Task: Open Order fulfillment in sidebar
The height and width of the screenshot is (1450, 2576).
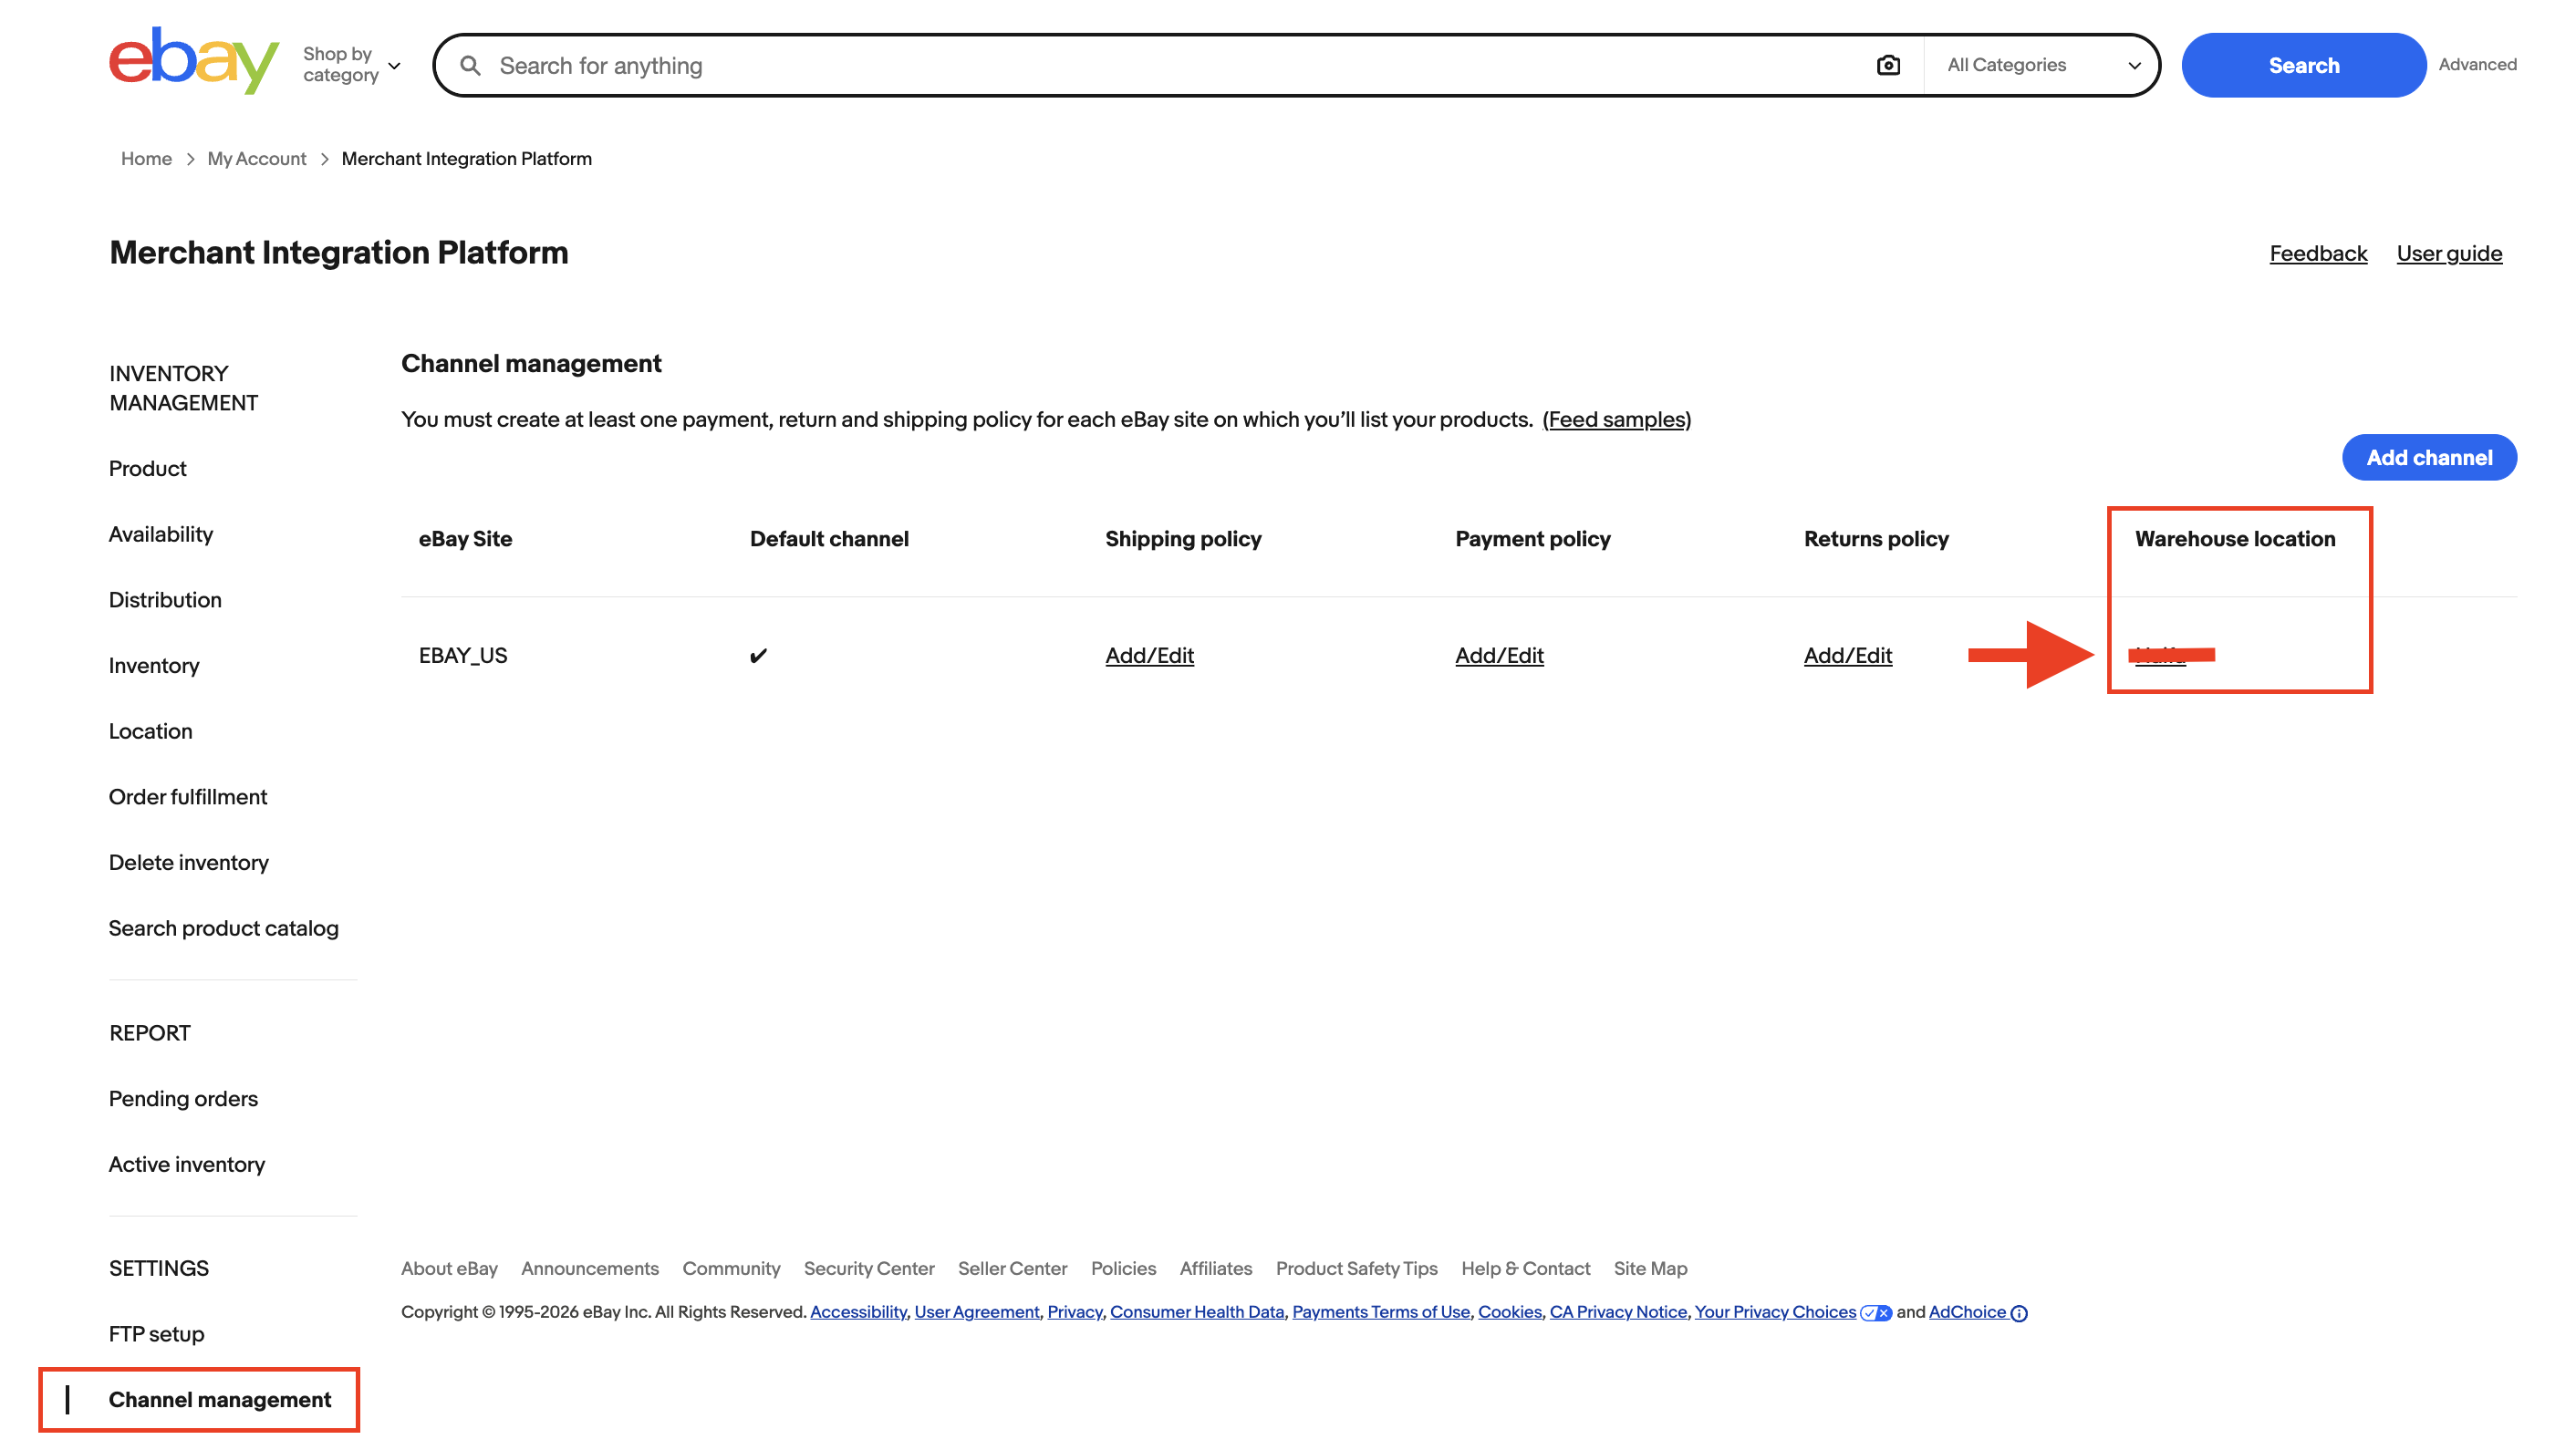Action: tap(188, 797)
